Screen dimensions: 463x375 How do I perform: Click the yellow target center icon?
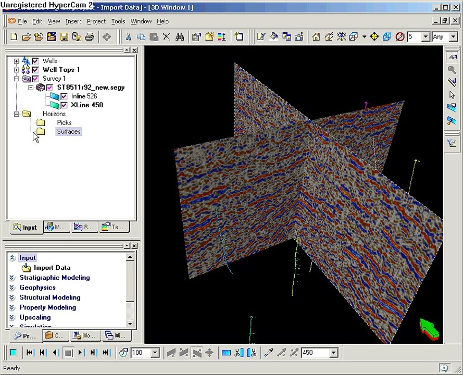click(x=374, y=37)
